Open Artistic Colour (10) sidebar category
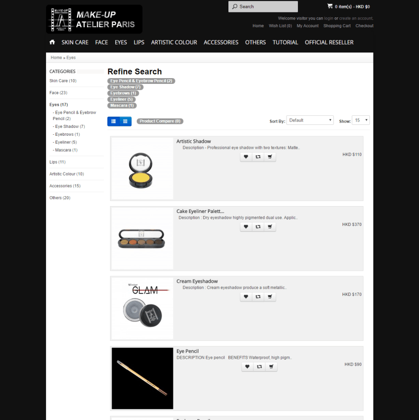 pyautogui.click(x=67, y=174)
